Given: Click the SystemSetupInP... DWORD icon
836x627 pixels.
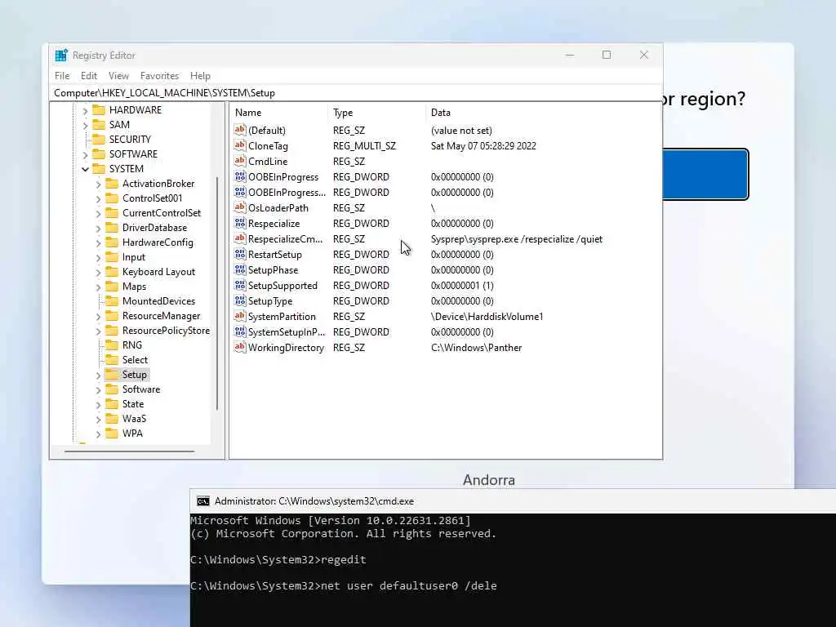Looking at the screenshot, I should click(240, 331).
